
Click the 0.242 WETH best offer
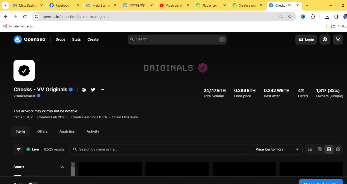pos(277,90)
